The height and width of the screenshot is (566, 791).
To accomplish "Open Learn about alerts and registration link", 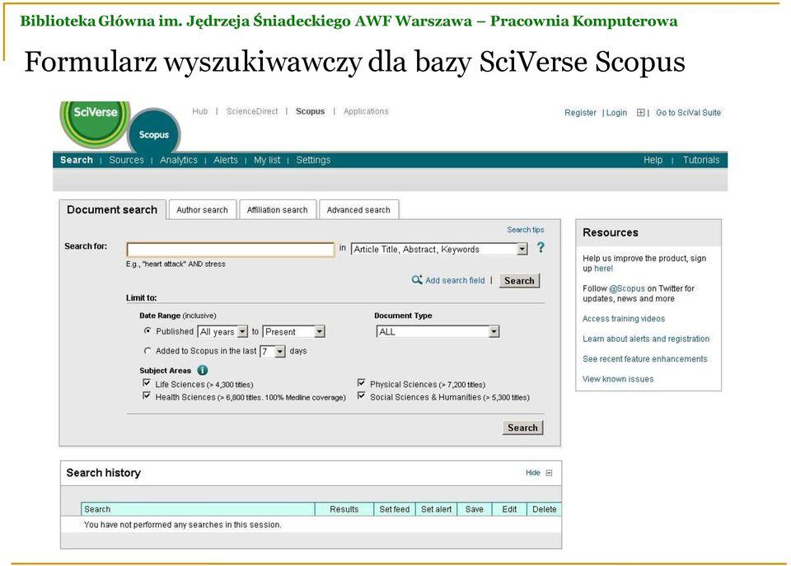I will click(646, 339).
